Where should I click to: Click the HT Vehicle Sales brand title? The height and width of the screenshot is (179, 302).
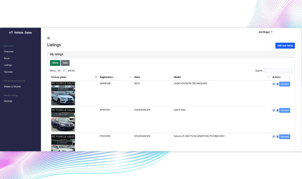[x=20, y=33]
